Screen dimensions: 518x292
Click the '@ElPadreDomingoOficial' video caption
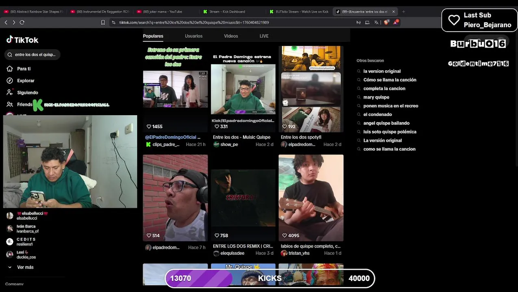[173, 137]
